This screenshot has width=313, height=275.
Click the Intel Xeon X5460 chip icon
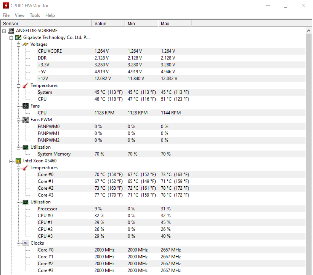coord(18,161)
